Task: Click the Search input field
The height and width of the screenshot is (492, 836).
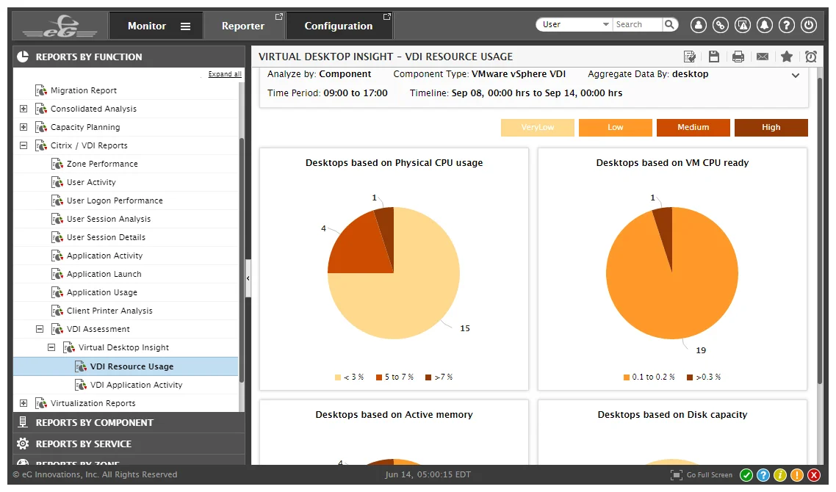Action: click(x=638, y=24)
